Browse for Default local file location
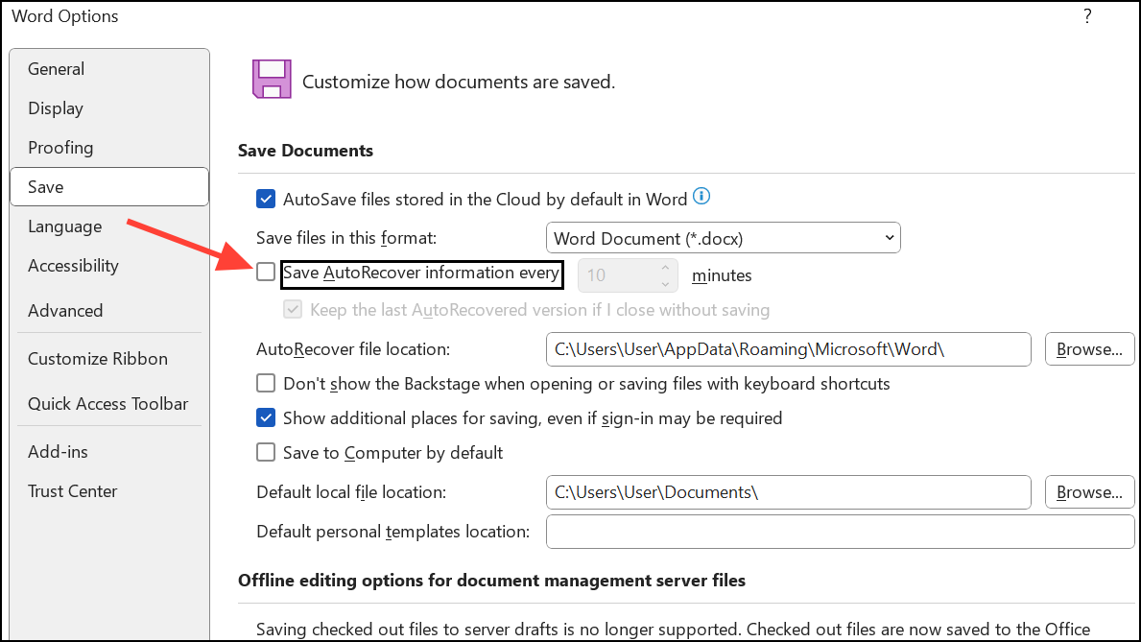Viewport: 1141px width, 642px height. click(x=1089, y=492)
